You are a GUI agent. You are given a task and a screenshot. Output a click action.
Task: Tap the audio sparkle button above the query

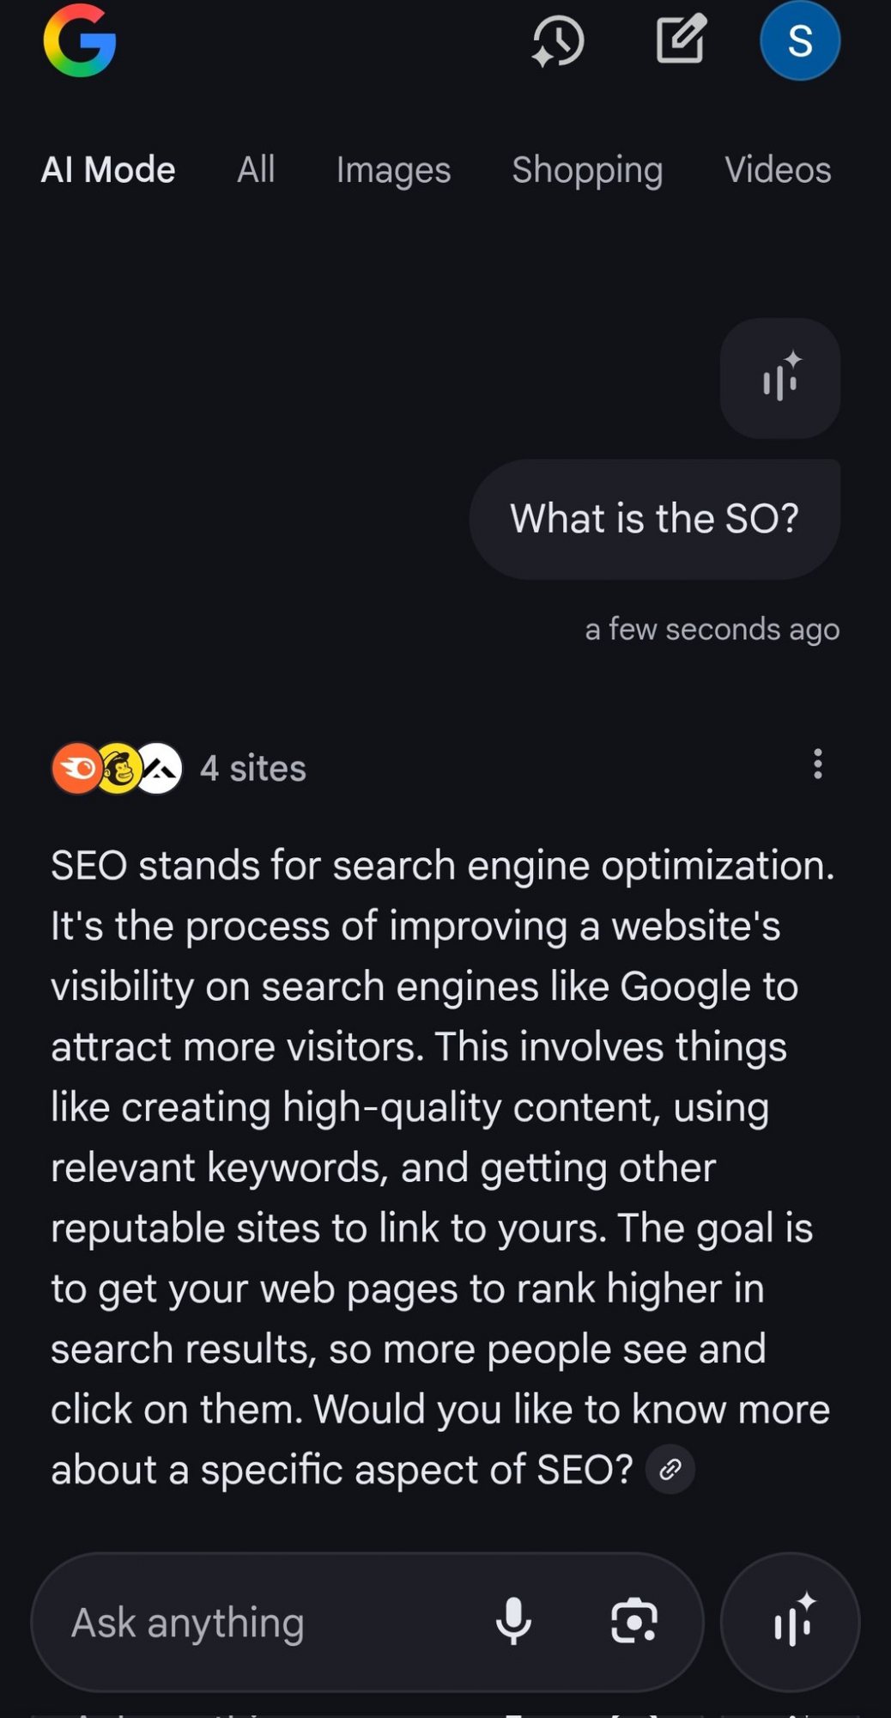[x=779, y=379]
